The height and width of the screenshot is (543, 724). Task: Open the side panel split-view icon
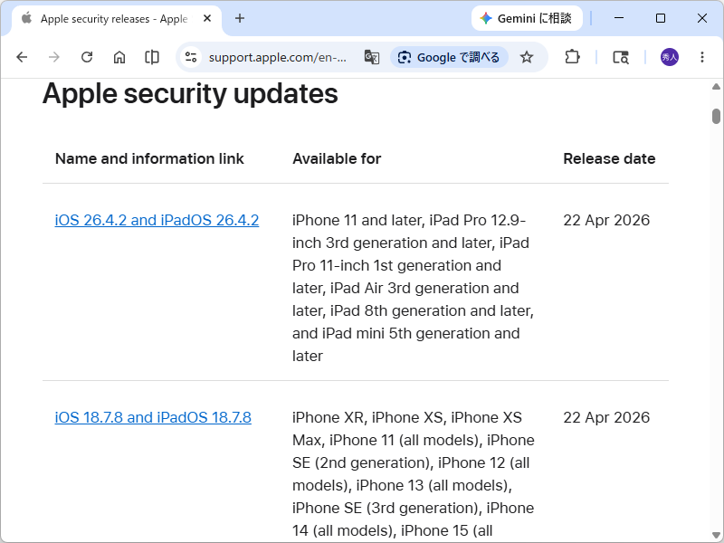(x=152, y=57)
